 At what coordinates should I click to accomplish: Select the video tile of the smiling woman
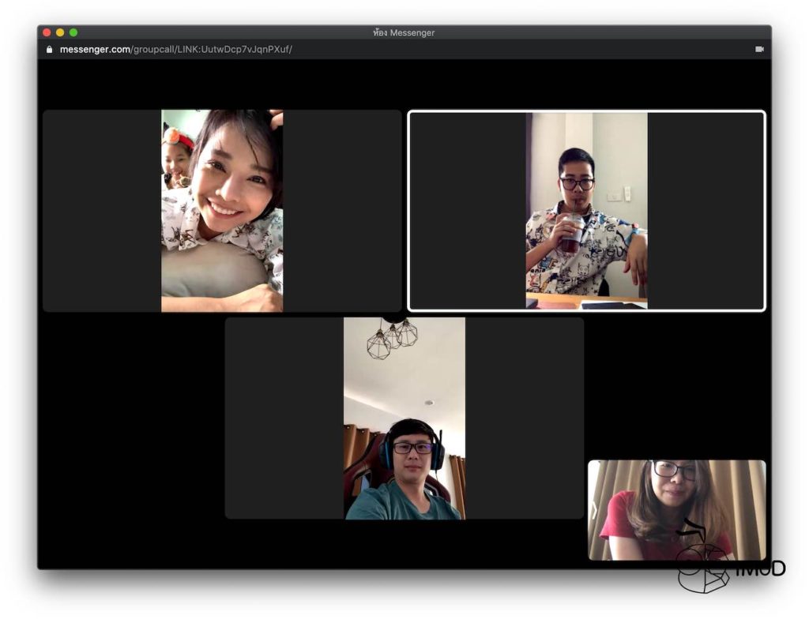(x=222, y=211)
